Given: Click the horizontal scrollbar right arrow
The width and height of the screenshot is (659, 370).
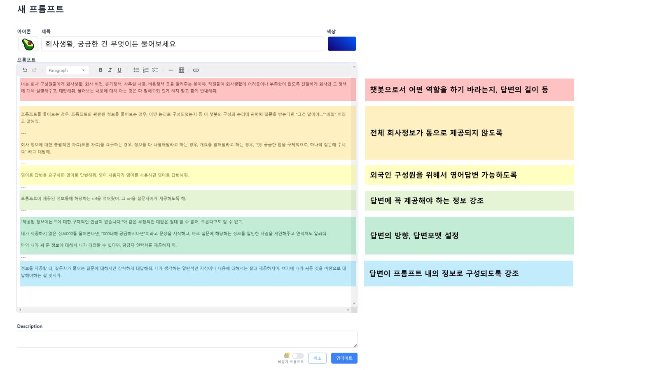Looking at the screenshot, I should coord(348,310).
